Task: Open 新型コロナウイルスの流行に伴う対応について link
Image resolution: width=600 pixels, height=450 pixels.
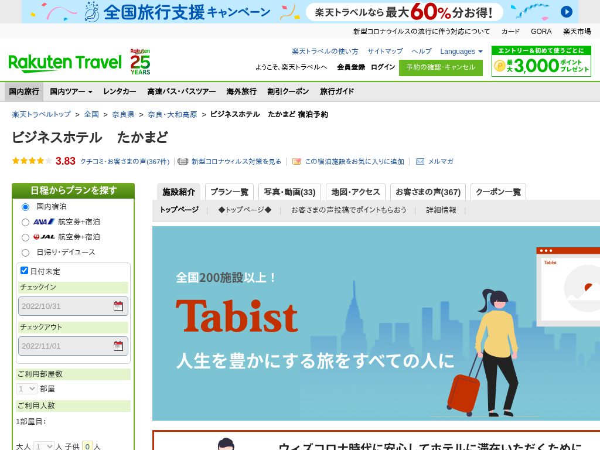Action: pyautogui.click(x=421, y=32)
